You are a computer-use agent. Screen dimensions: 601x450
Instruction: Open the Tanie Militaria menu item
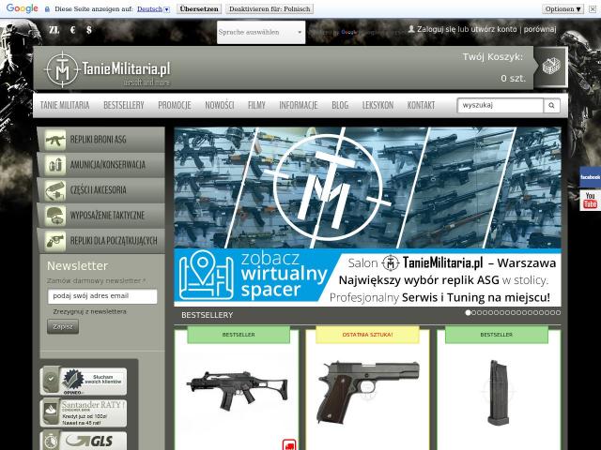pos(65,105)
